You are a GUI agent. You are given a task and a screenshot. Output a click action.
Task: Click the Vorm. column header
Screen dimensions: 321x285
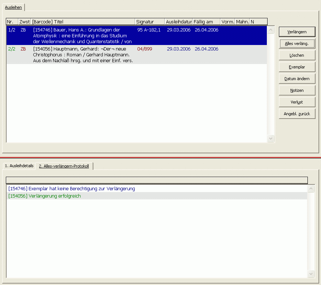point(228,22)
